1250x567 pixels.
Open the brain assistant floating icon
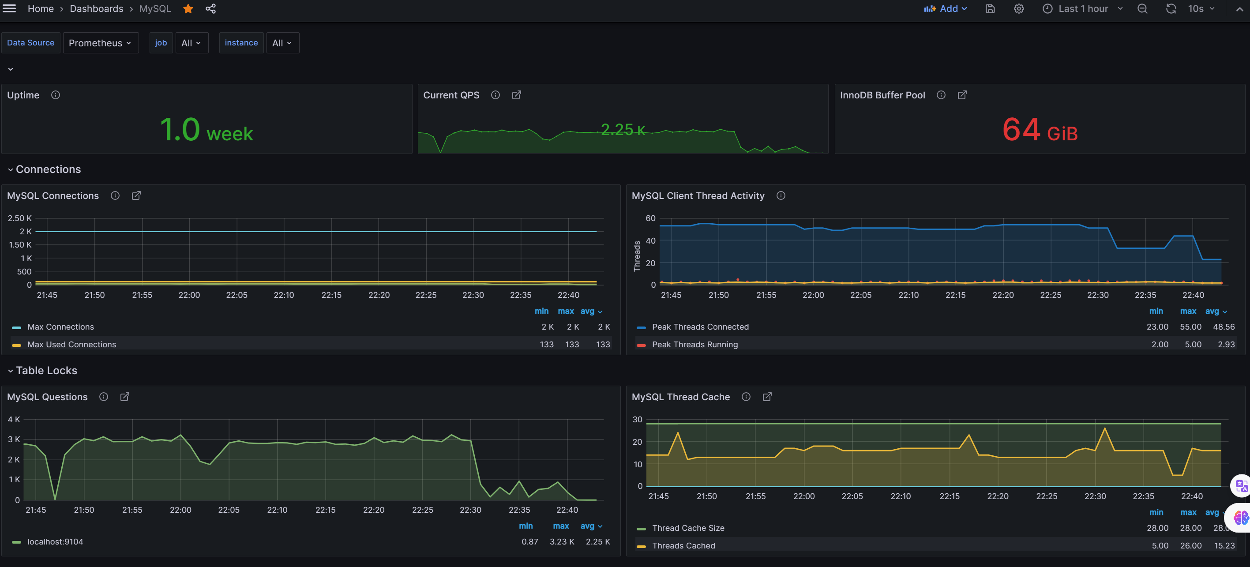coord(1239,518)
